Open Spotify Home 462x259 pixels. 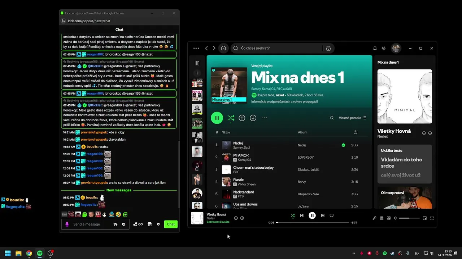click(x=224, y=48)
